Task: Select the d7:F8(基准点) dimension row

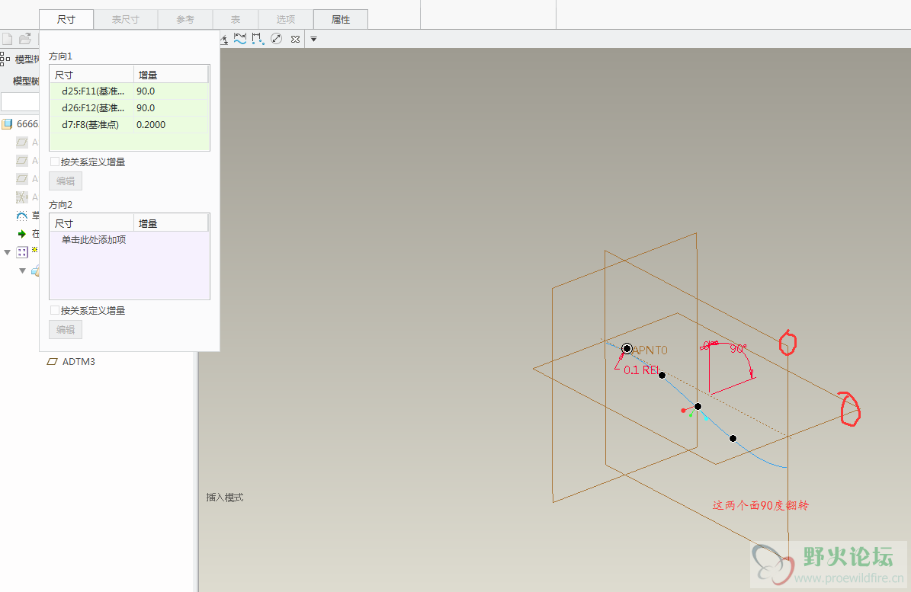Action: [x=129, y=125]
